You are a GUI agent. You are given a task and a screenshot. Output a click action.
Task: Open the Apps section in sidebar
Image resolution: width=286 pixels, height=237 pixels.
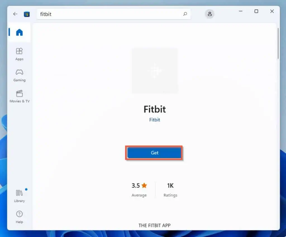click(19, 54)
